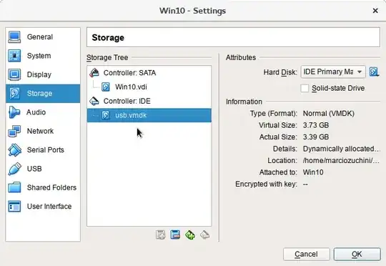Open the User Interface section label

49,207
